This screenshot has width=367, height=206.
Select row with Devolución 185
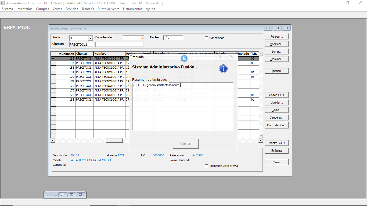pyautogui.click(x=155, y=58)
